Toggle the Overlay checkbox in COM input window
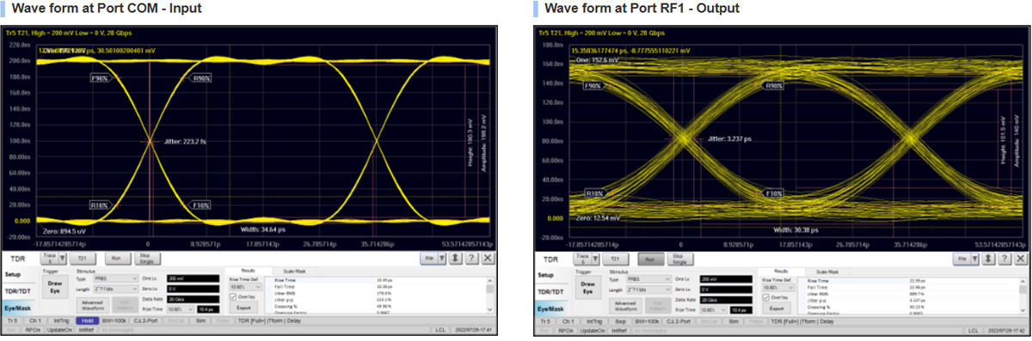The width and height of the screenshot is (1032, 341). coord(233,297)
